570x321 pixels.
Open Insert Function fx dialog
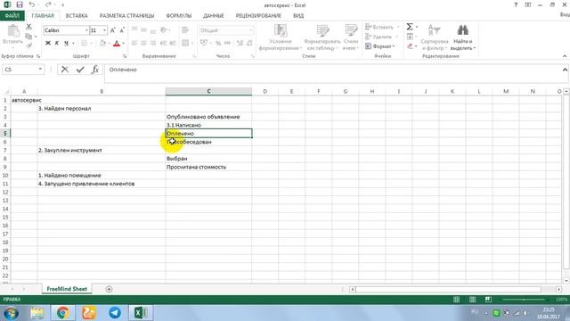[95, 70]
